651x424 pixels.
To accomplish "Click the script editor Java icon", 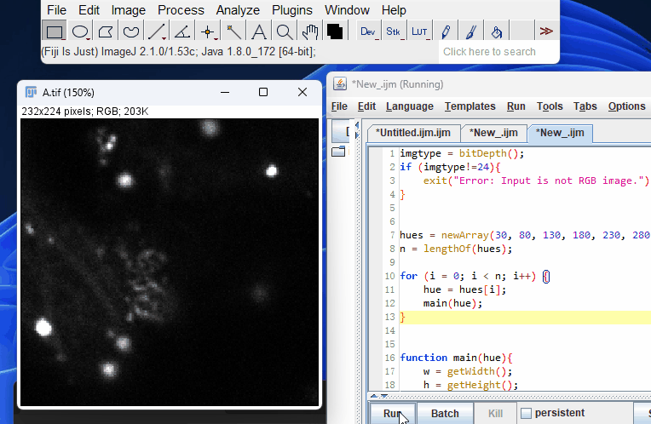I will pos(340,83).
